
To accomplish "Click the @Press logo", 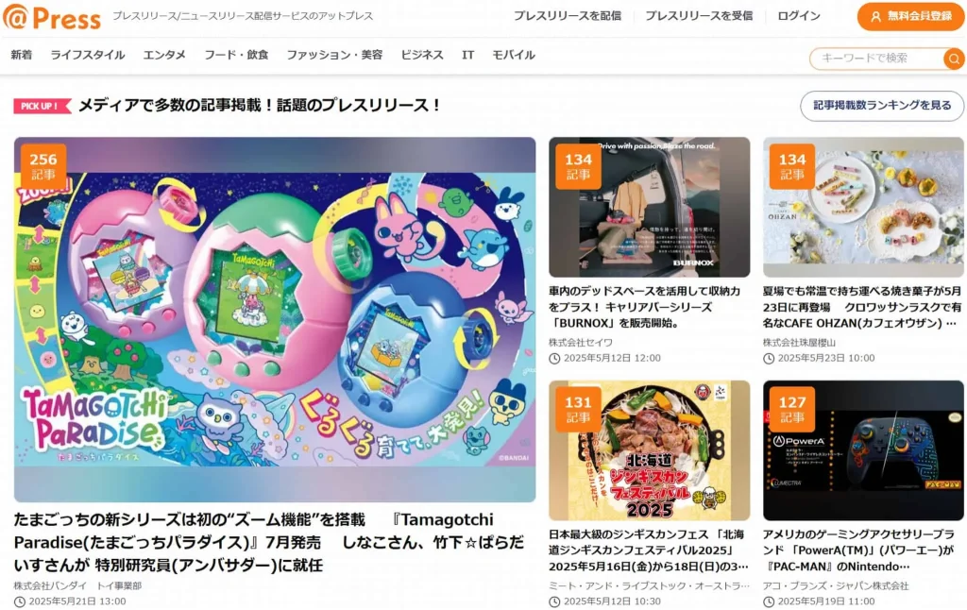I will [x=52, y=17].
